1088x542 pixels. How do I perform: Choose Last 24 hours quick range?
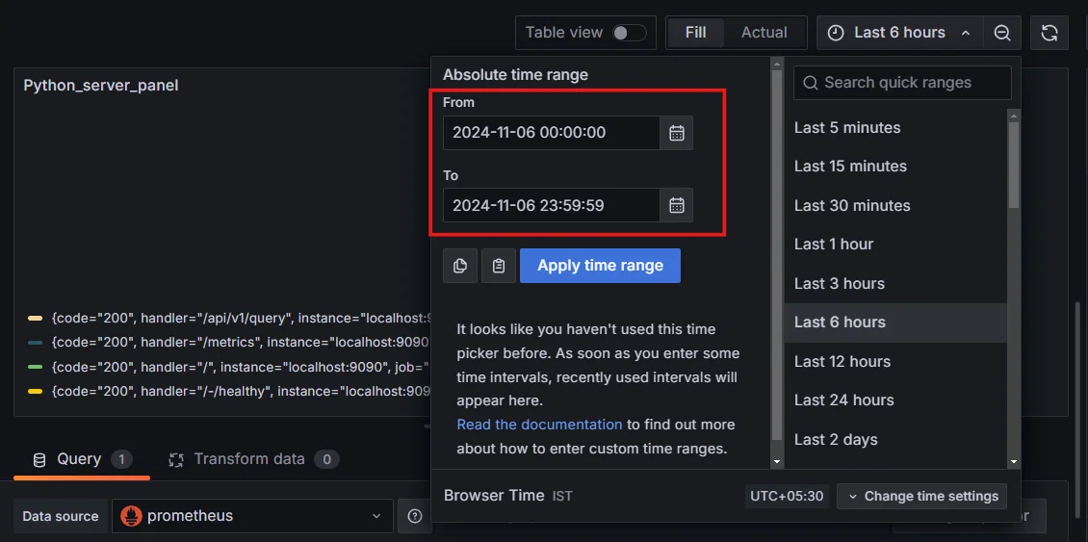click(x=895, y=400)
